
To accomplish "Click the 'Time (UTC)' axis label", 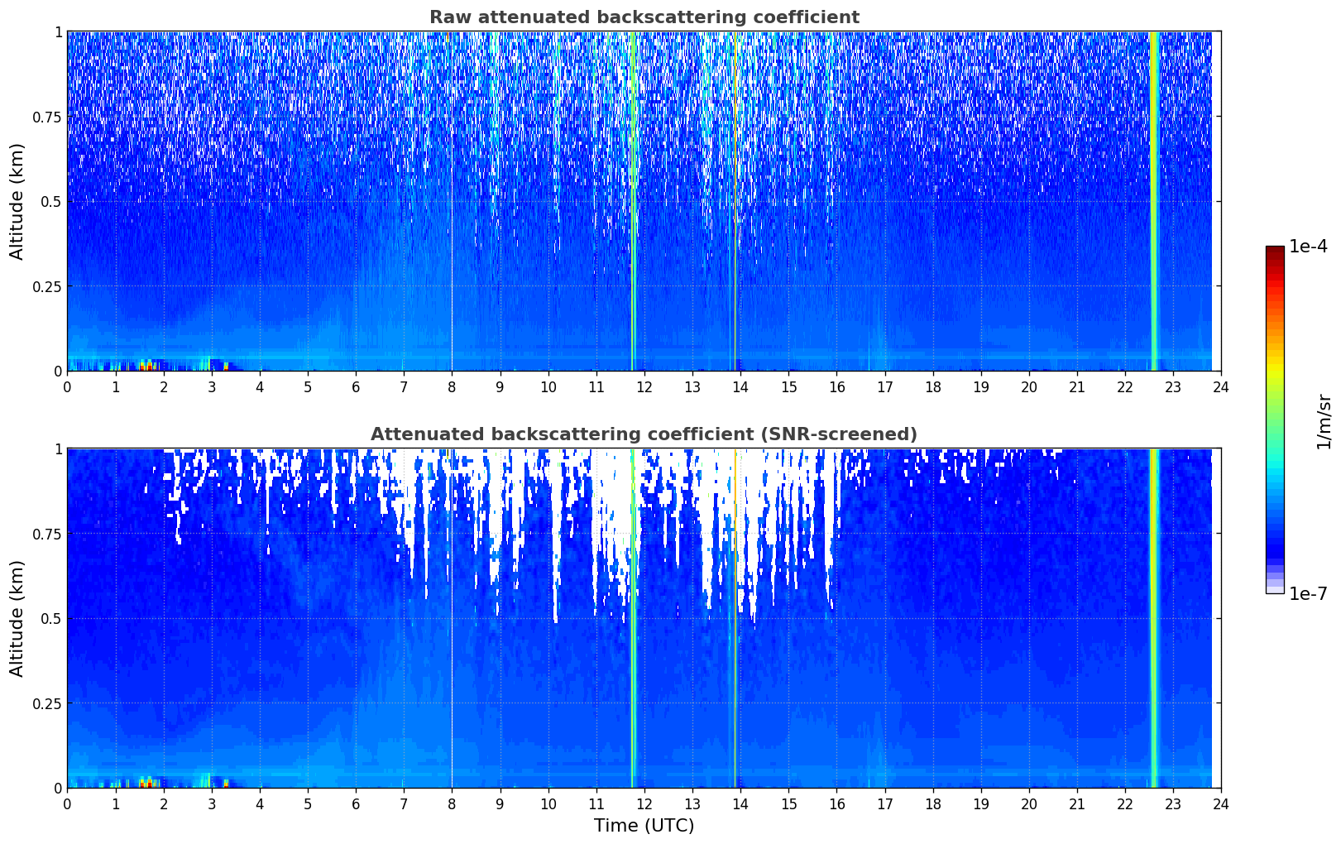I will click(x=644, y=826).
